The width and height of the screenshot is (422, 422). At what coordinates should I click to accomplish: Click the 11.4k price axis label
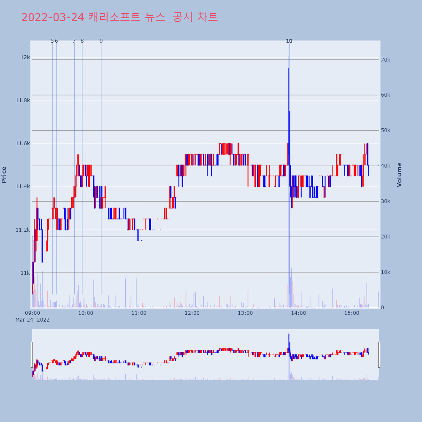pyautogui.click(x=23, y=187)
